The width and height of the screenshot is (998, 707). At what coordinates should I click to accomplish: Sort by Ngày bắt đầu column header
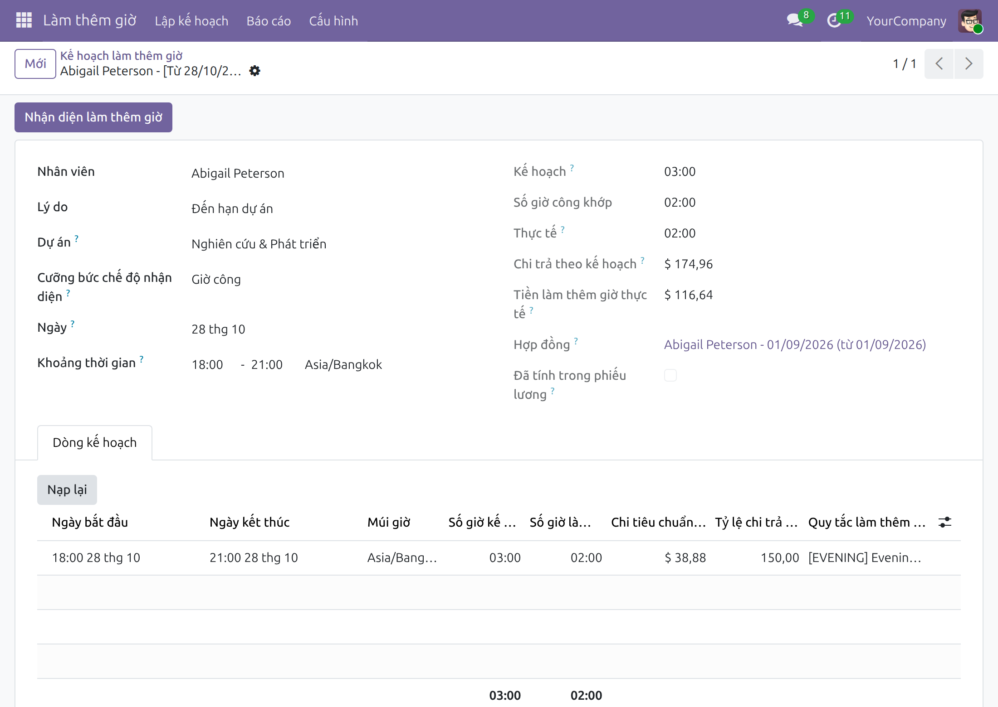90,522
